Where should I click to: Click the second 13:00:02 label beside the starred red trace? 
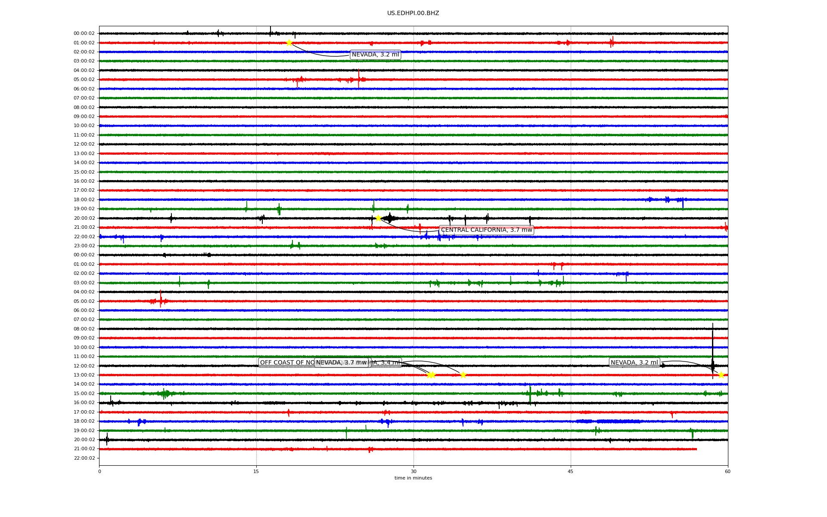(x=84, y=375)
